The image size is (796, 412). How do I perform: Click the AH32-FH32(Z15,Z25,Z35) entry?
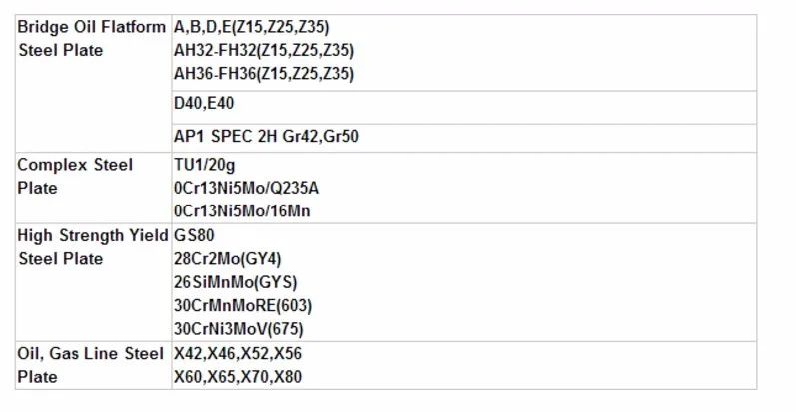(x=264, y=50)
